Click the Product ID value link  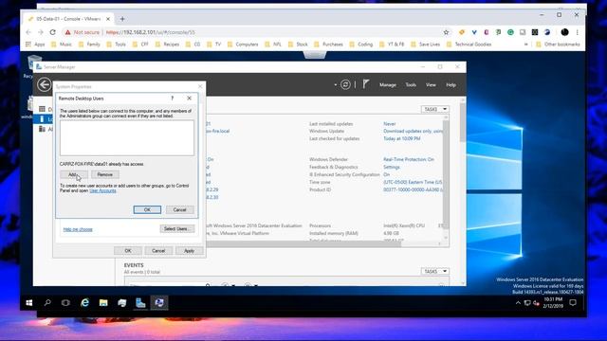(413, 189)
